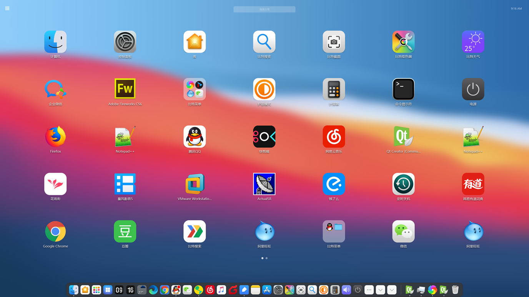Open the colorful pinwheel icon in dock
Image resolution: width=529 pixels, height=297 pixels.
(433, 290)
